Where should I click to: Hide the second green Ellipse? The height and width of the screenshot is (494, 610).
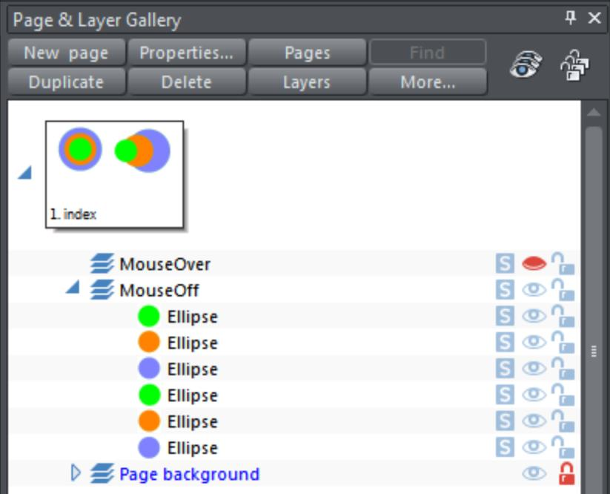534,395
